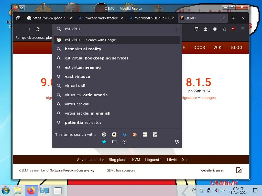The height and width of the screenshot is (196, 262).
Task: Search in bookmarks star icon
Action: click(104, 142)
